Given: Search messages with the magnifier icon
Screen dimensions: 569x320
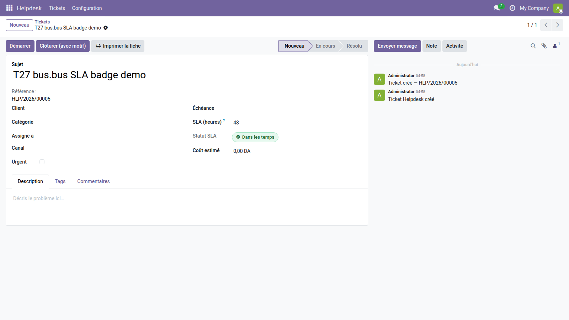Looking at the screenshot, I should coord(533,46).
